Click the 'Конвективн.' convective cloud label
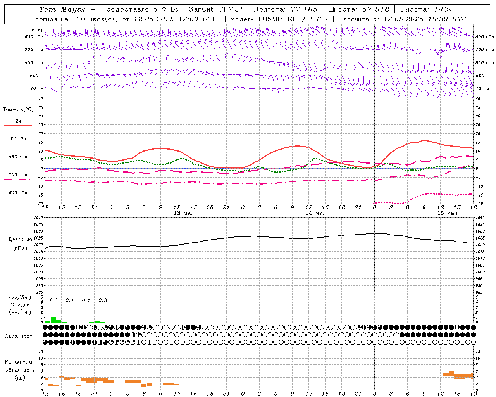496x397 pixels. pyautogui.click(x=20, y=362)
